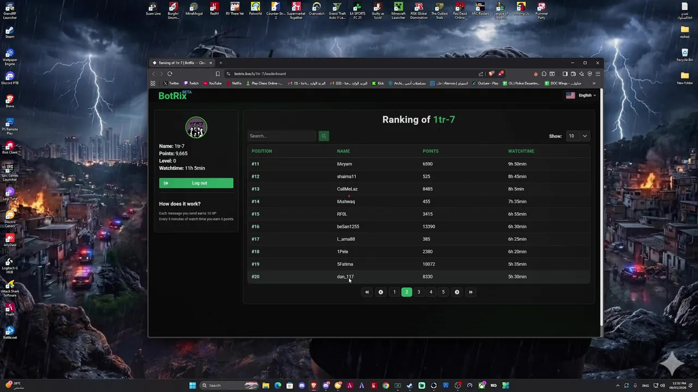This screenshot has width=698, height=392.
Task: Open the Play Chess Online bookmark
Action: (x=264, y=83)
